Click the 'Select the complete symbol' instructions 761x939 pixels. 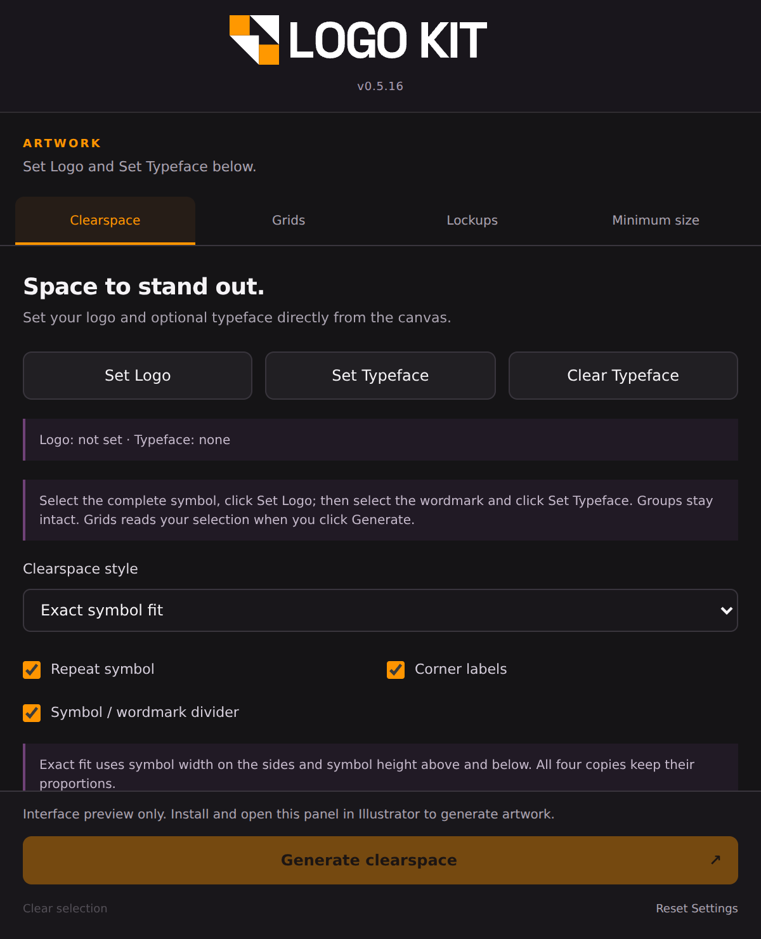(x=380, y=510)
